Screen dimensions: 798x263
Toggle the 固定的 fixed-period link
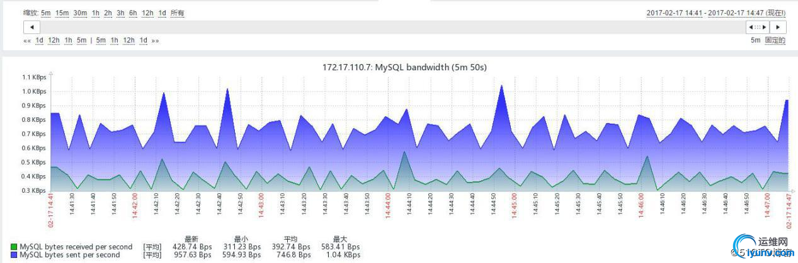click(775, 40)
